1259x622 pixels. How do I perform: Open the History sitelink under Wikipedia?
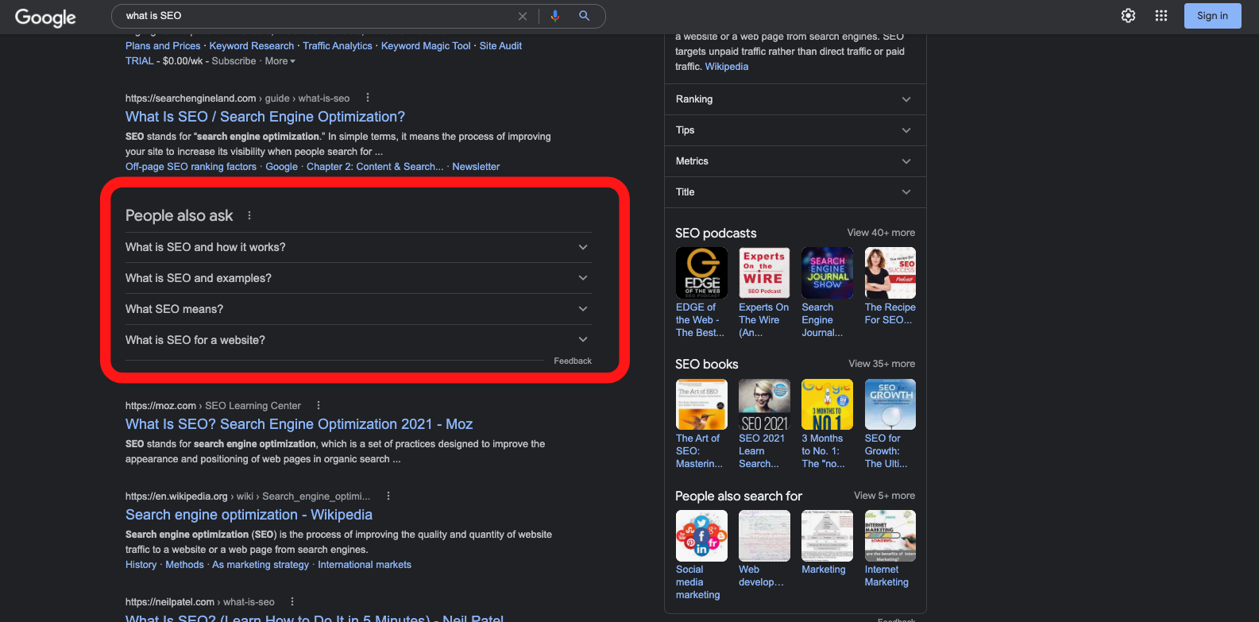(141, 565)
